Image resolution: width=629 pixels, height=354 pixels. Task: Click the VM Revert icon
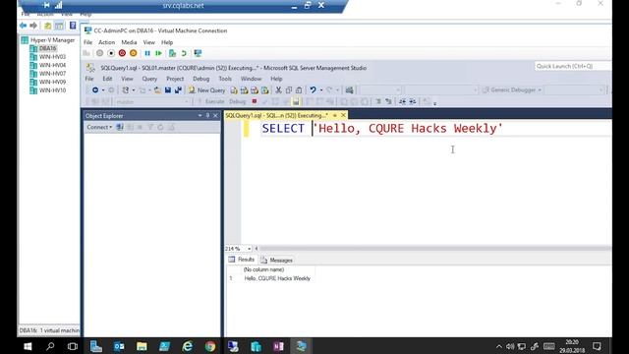click(184, 53)
